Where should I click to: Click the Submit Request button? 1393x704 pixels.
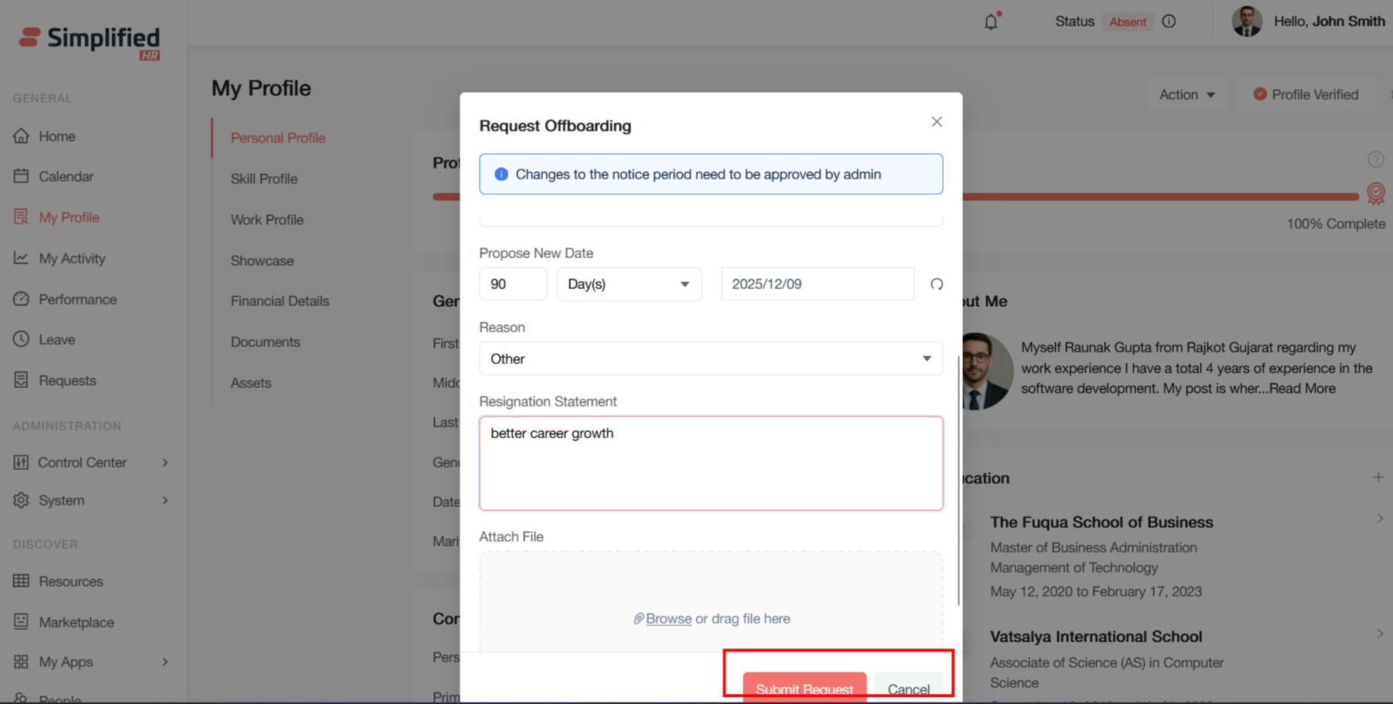(804, 688)
